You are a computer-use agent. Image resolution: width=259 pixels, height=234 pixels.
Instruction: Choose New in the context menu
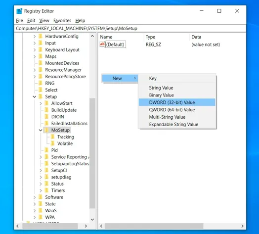click(120, 78)
